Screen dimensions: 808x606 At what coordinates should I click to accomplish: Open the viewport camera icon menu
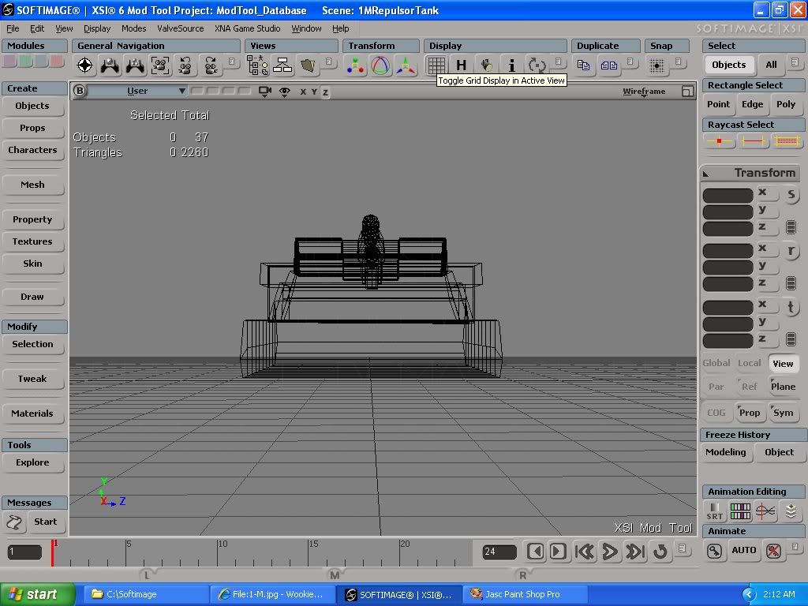click(x=265, y=92)
